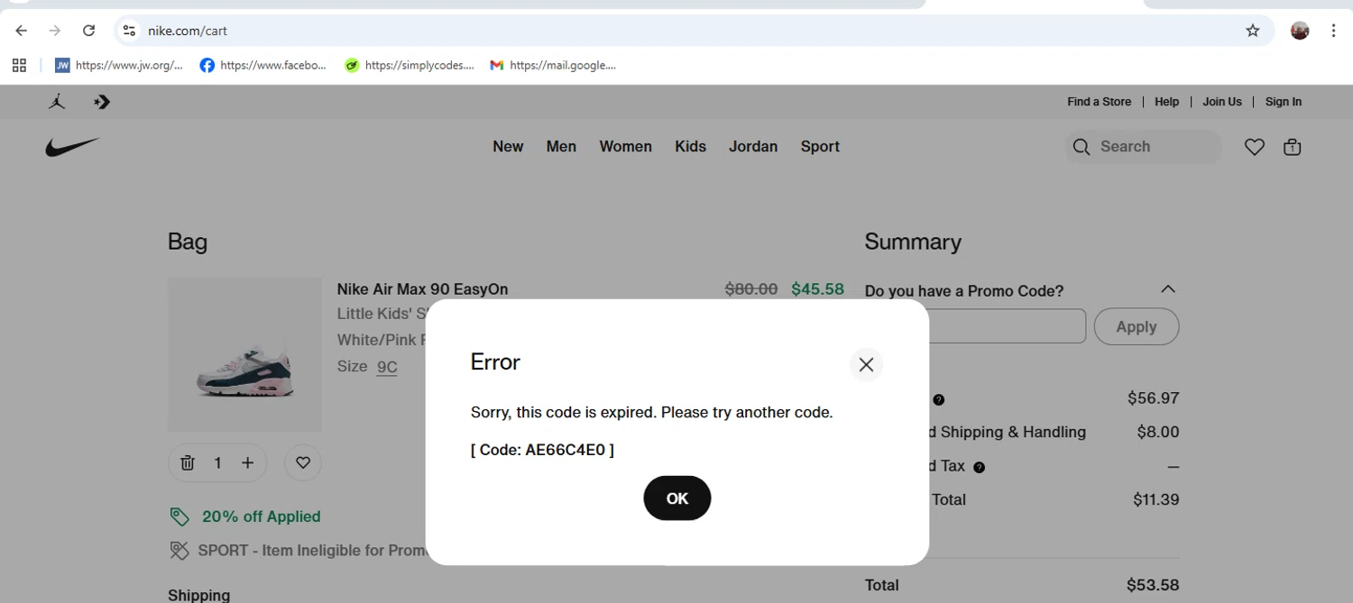Open the New menu item
Image resolution: width=1353 pixels, height=603 pixels.
(x=508, y=146)
